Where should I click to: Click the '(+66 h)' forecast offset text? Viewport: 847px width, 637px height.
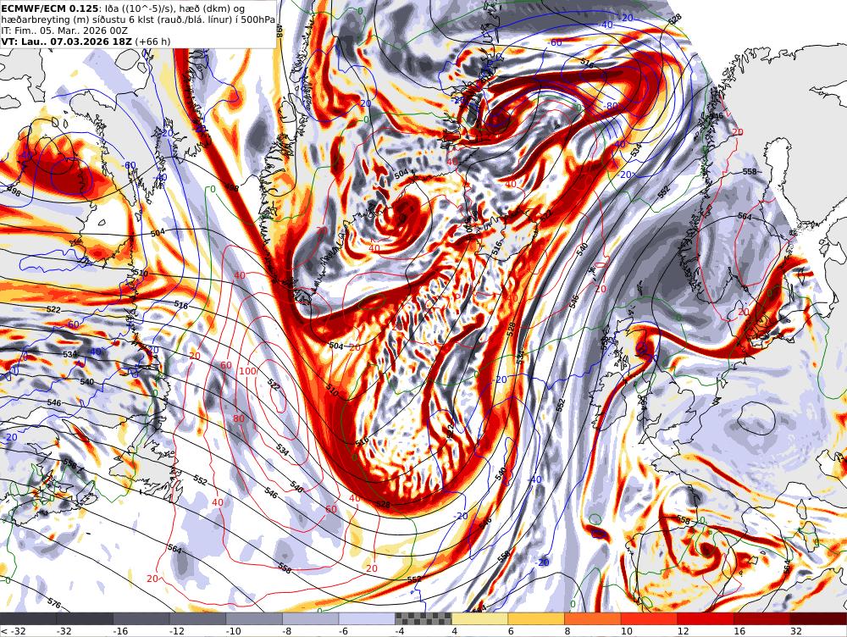pos(152,41)
